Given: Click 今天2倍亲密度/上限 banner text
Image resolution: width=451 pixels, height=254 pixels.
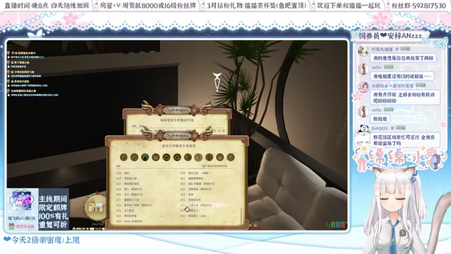Looking at the screenshot, I should pos(41,240).
